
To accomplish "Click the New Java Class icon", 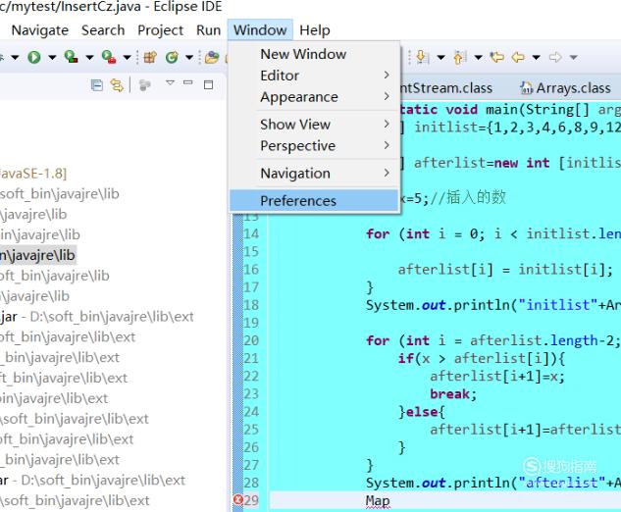I will 172,58.
